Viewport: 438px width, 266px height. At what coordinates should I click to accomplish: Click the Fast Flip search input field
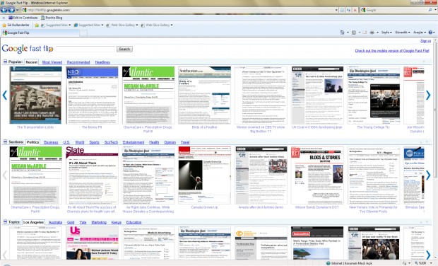(85, 50)
